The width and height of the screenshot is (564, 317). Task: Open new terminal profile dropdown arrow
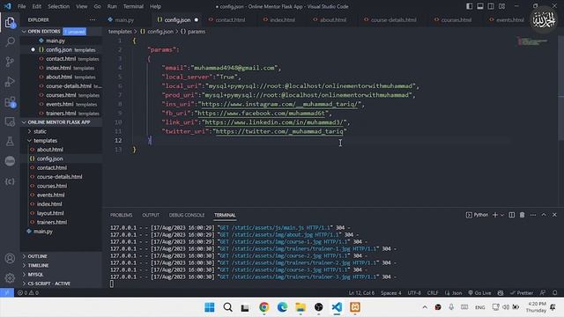click(x=502, y=215)
